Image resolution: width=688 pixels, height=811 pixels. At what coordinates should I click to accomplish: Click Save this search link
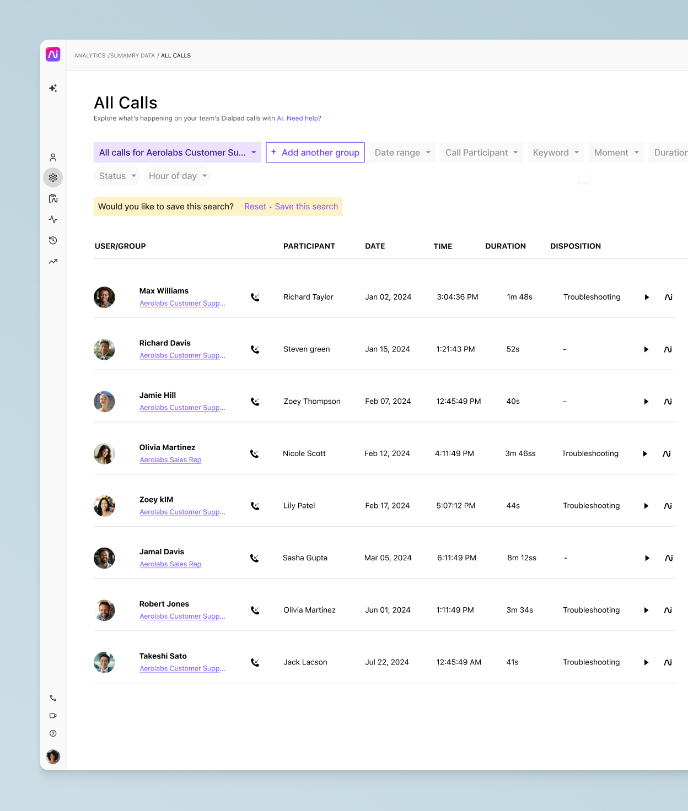pyautogui.click(x=307, y=207)
